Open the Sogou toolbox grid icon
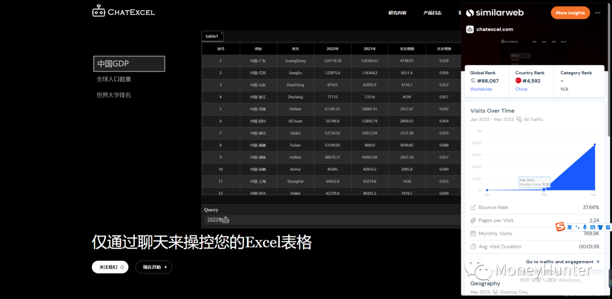The width and height of the screenshot is (612, 299). point(607,227)
